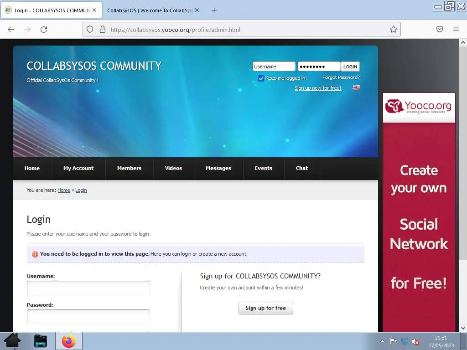Go to the Members menu item
This screenshot has width=467, height=350.
click(x=129, y=168)
